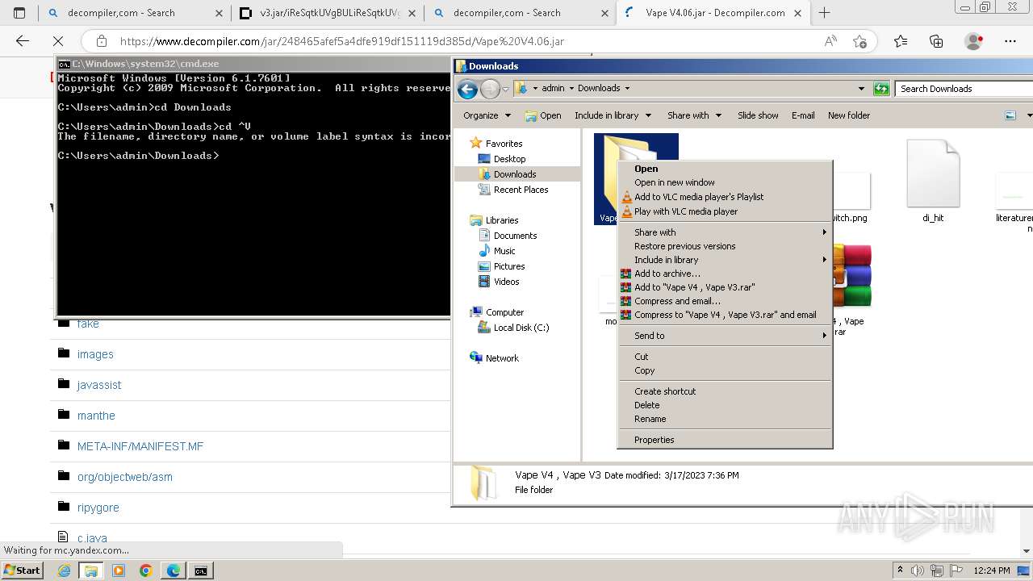Switch to v3.jar tab

pos(326,13)
